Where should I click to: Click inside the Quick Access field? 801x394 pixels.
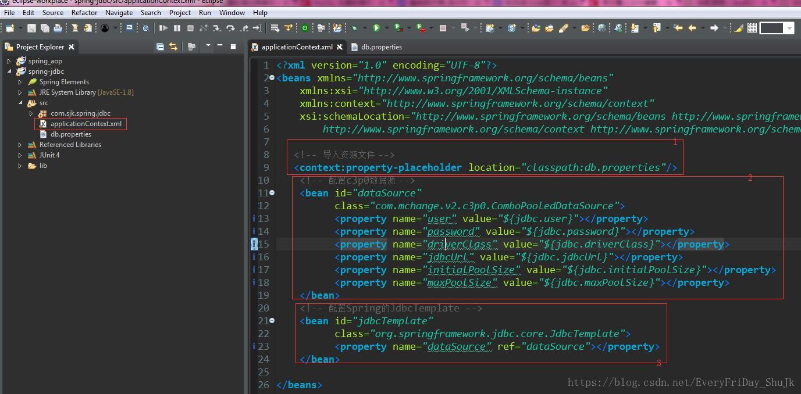click(x=772, y=28)
